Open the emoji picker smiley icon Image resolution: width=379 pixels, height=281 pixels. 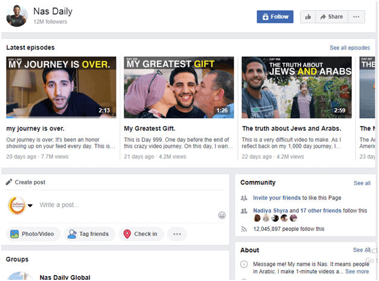tap(222, 215)
